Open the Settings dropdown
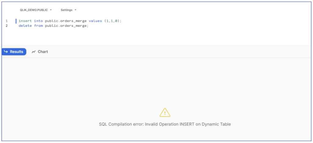 [68, 10]
